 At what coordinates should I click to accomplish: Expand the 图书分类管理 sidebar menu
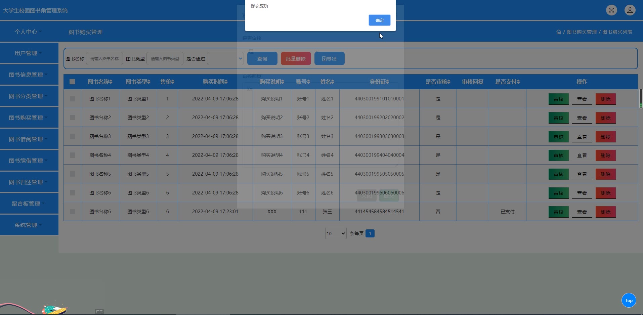(28, 96)
